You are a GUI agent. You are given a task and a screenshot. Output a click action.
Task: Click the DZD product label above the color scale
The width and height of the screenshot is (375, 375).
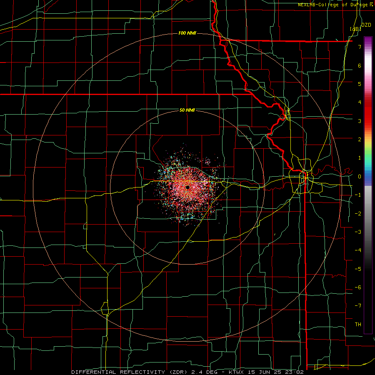coord(366,25)
